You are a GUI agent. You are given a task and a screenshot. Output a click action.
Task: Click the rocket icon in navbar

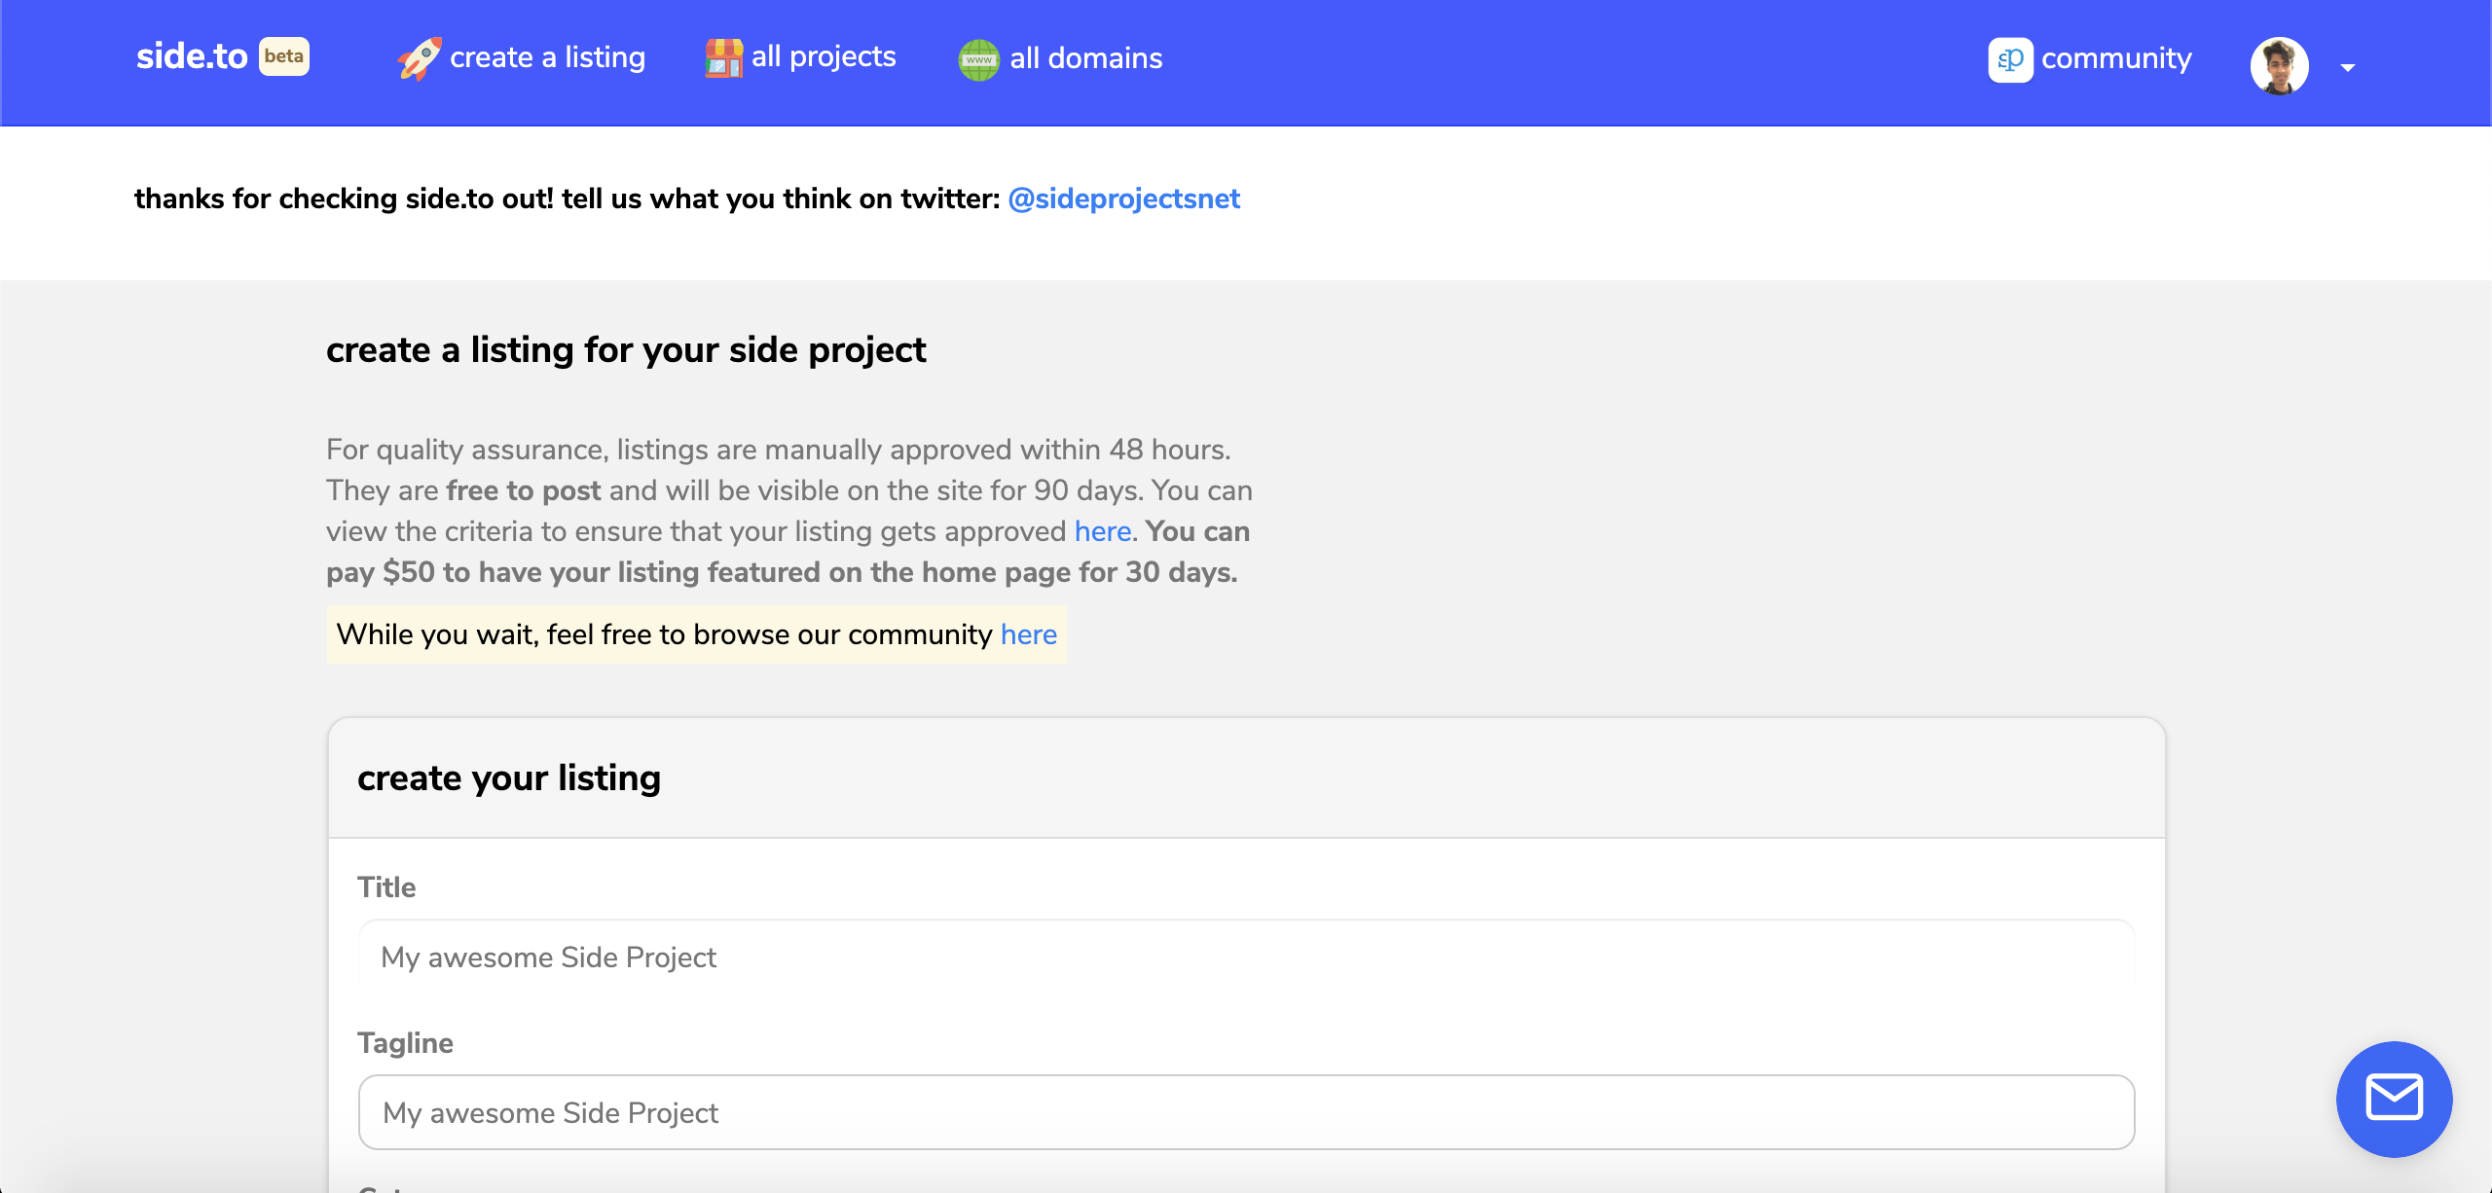point(419,58)
